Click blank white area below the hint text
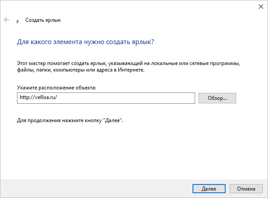 pos(131,148)
